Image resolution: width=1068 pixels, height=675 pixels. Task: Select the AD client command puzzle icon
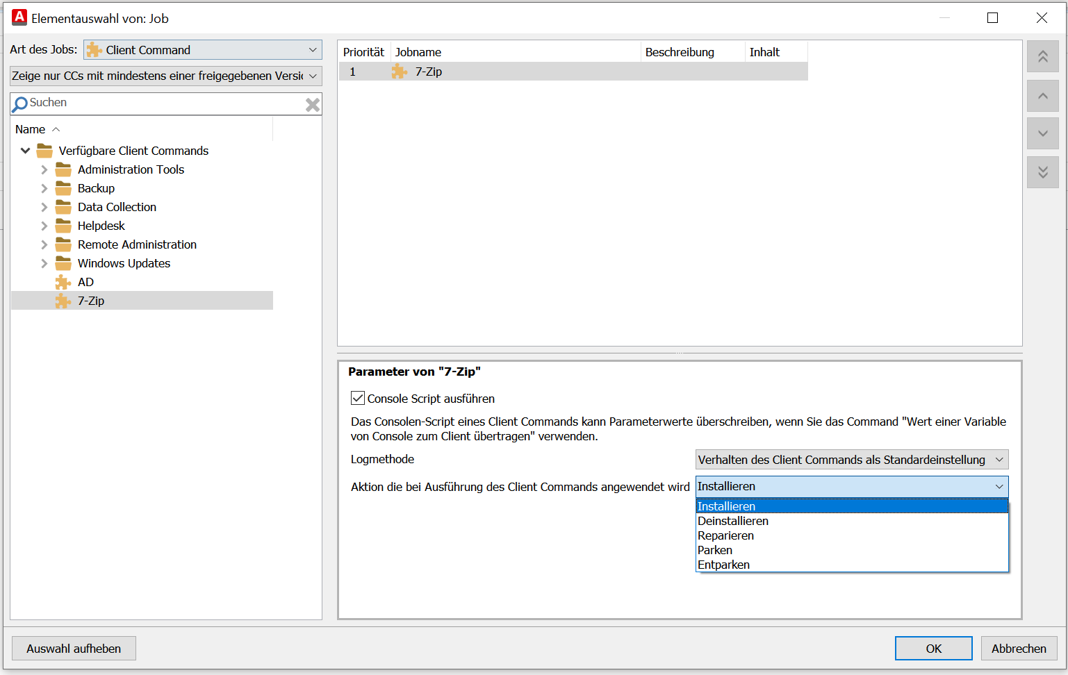click(63, 282)
